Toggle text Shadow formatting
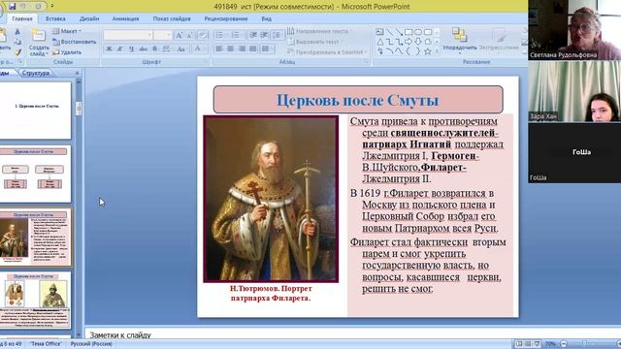 [154, 48]
